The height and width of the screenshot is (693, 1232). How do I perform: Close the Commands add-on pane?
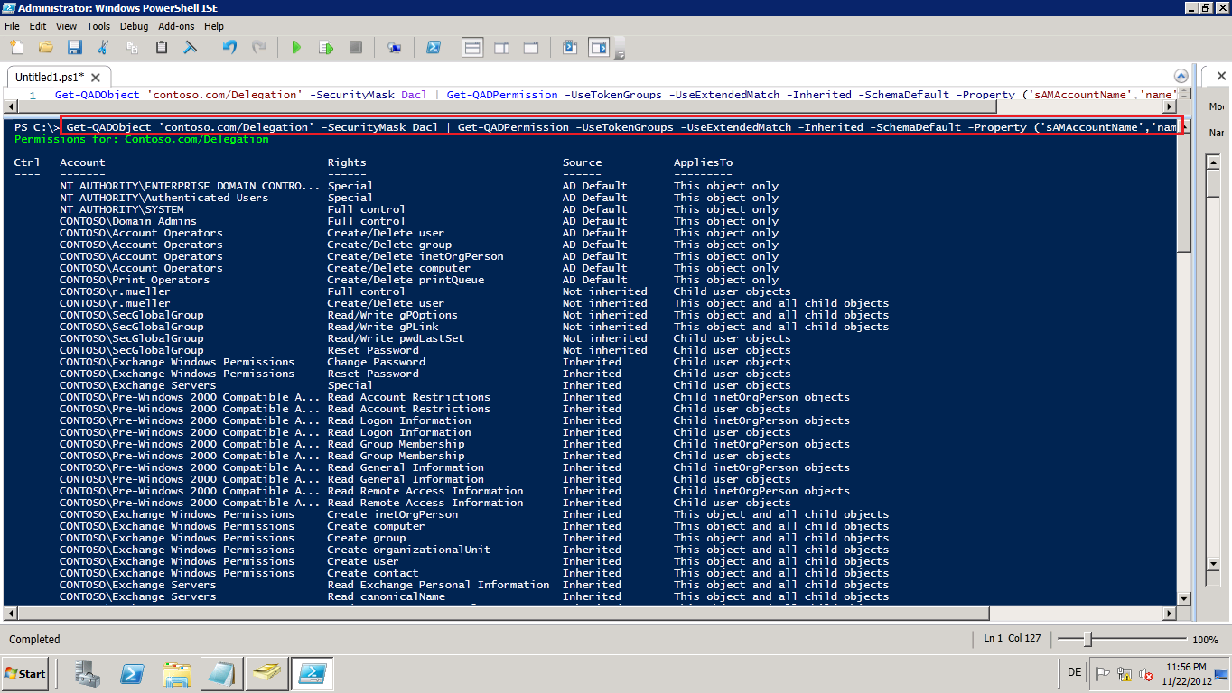pyautogui.click(x=1222, y=77)
